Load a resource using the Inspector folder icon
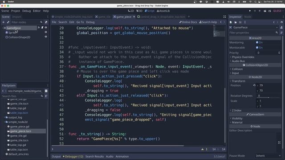Viewport: 285px width, 160px height. 236,22
